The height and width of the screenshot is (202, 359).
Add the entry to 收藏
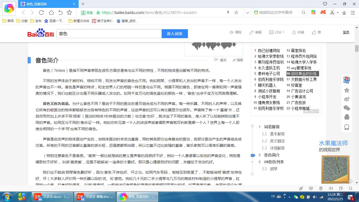click(x=298, y=32)
